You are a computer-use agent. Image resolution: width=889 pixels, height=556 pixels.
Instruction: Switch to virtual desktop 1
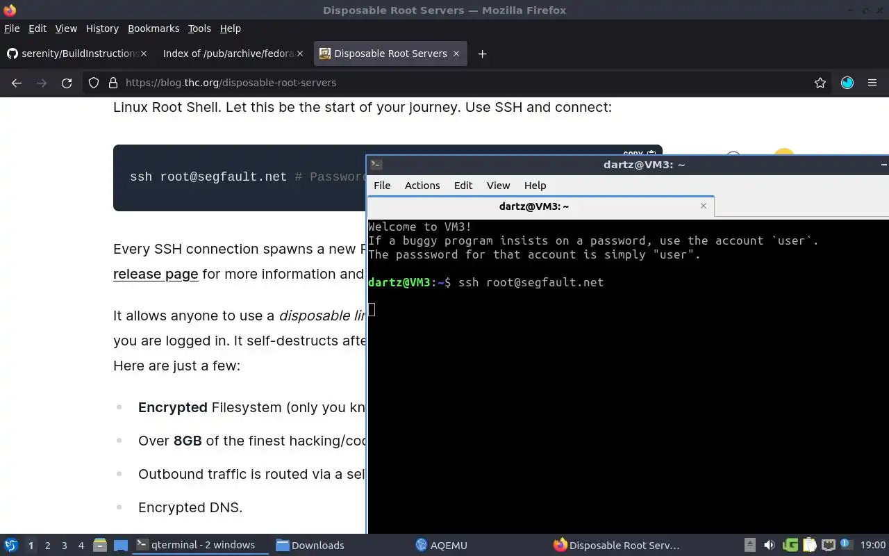tap(31, 545)
